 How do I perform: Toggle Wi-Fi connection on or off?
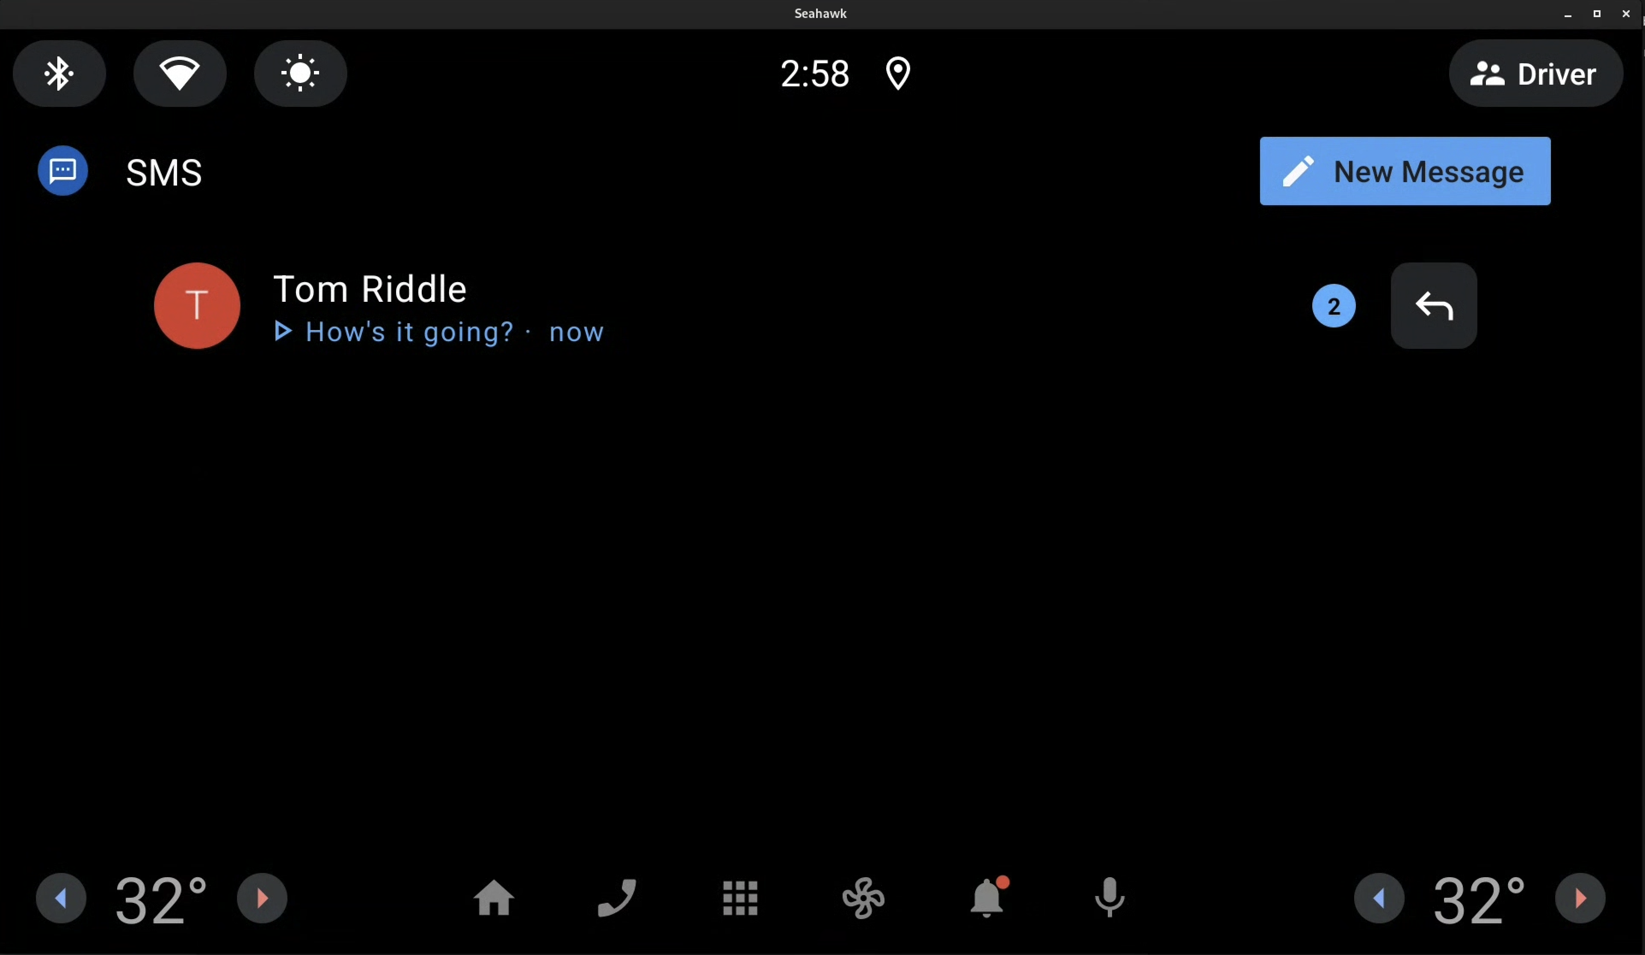pos(180,73)
